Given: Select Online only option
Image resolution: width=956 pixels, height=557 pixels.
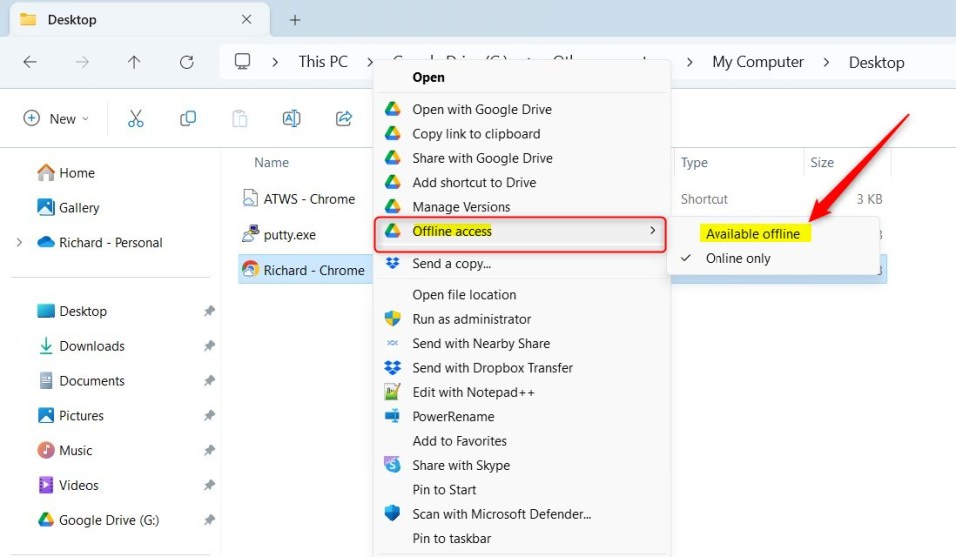Looking at the screenshot, I should 773,259.
